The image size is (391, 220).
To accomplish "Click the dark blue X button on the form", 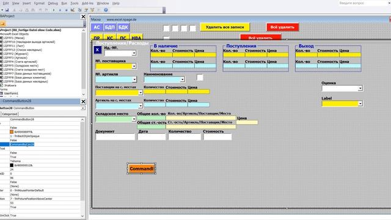I will (x=97, y=50).
